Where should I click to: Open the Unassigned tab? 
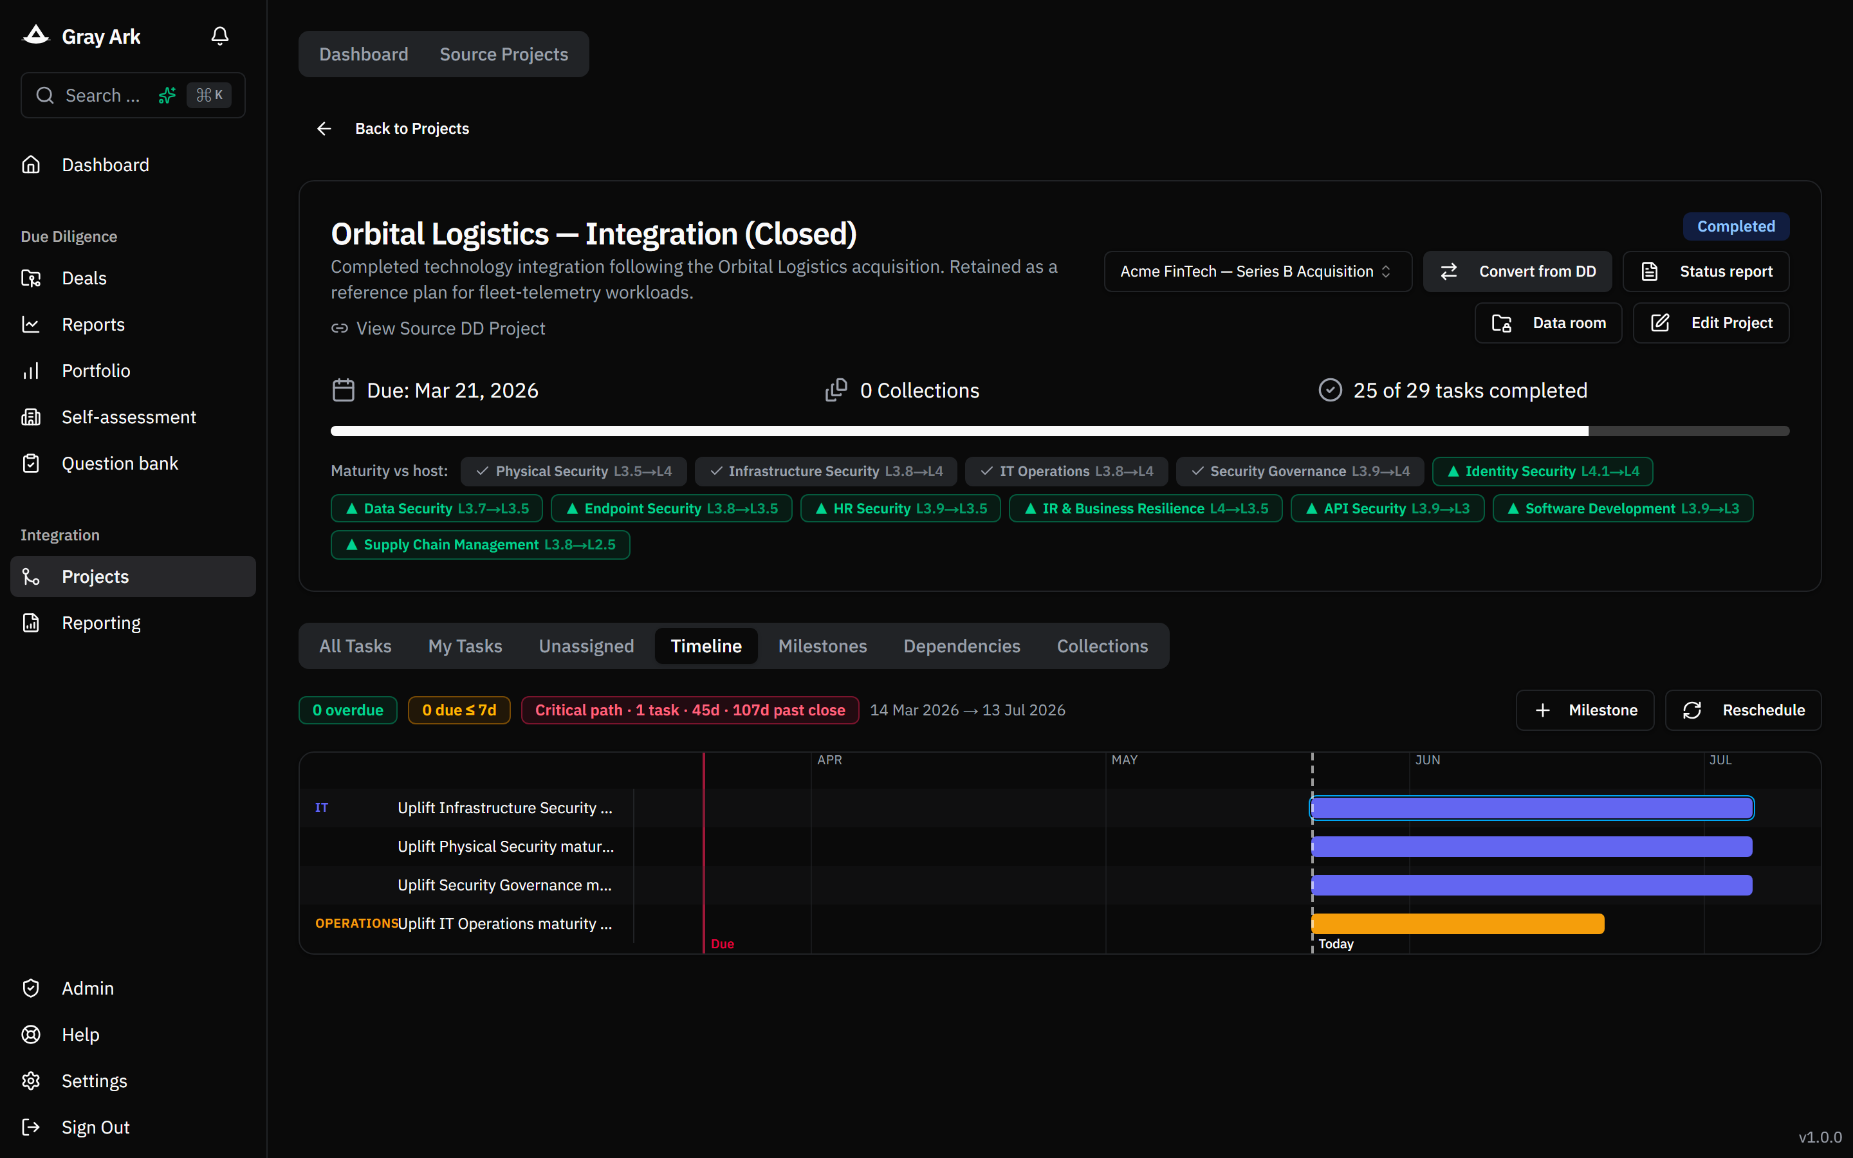[587, 646]
